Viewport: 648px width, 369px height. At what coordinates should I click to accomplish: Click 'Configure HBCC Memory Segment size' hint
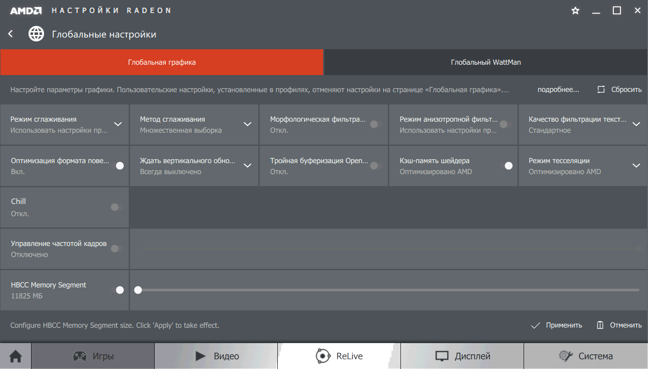coord(114,325)
